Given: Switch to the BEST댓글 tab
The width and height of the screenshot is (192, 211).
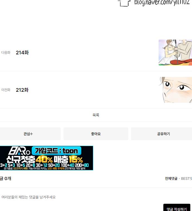Looking at the screenshot, I should coord(186,179).
